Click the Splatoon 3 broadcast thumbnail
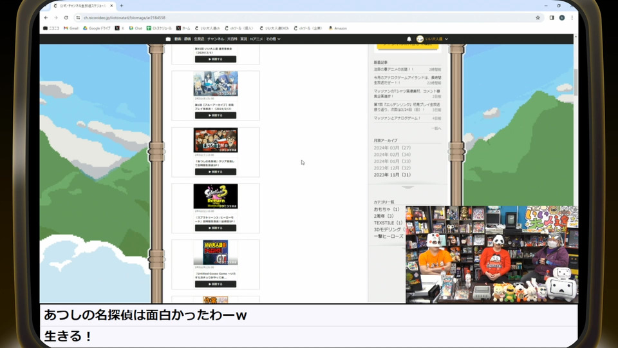618x348 pixels. point(215,197)
